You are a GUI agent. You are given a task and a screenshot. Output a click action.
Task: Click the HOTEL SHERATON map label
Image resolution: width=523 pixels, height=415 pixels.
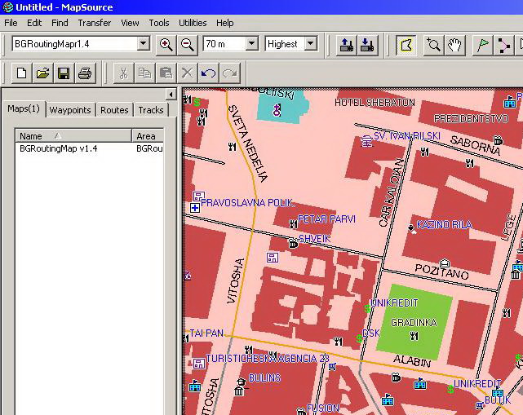(375, 103)
